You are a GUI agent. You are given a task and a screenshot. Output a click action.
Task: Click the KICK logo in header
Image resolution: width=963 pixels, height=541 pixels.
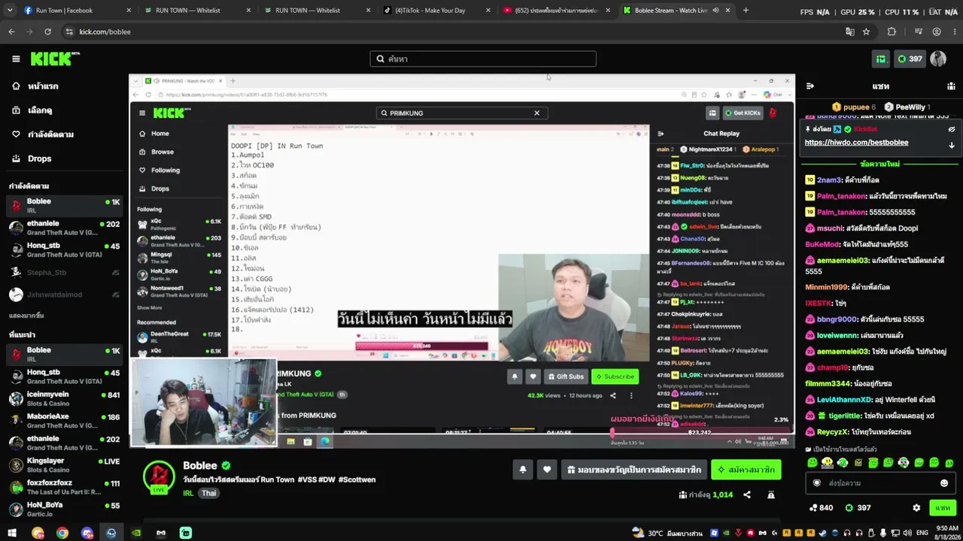pyautogui.click(x=55, y=59)
